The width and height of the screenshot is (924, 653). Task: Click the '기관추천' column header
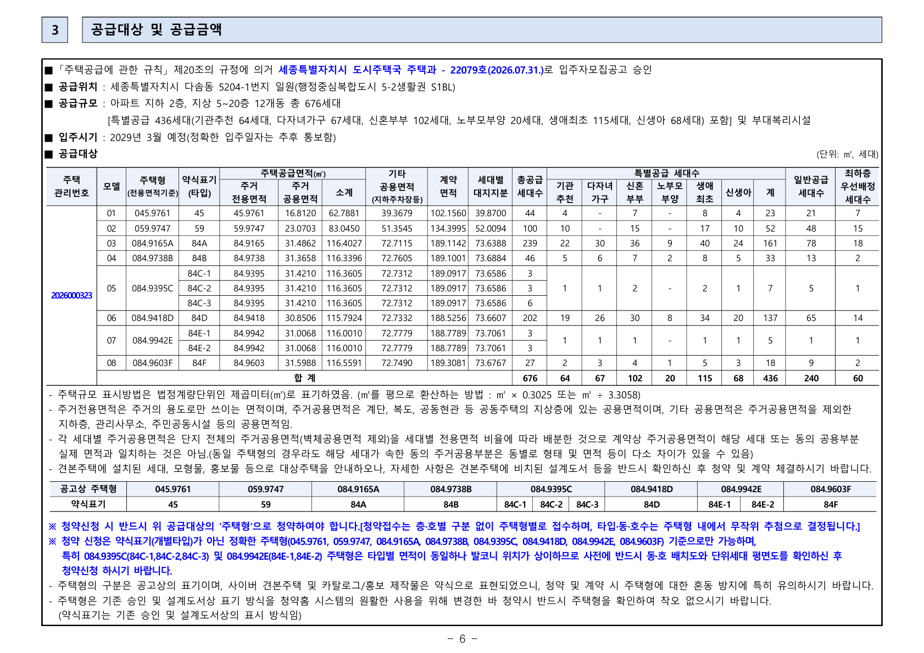tap(565, 193)
